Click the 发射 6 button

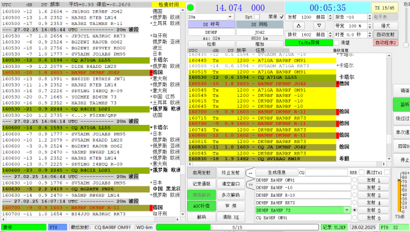point(373,217)
